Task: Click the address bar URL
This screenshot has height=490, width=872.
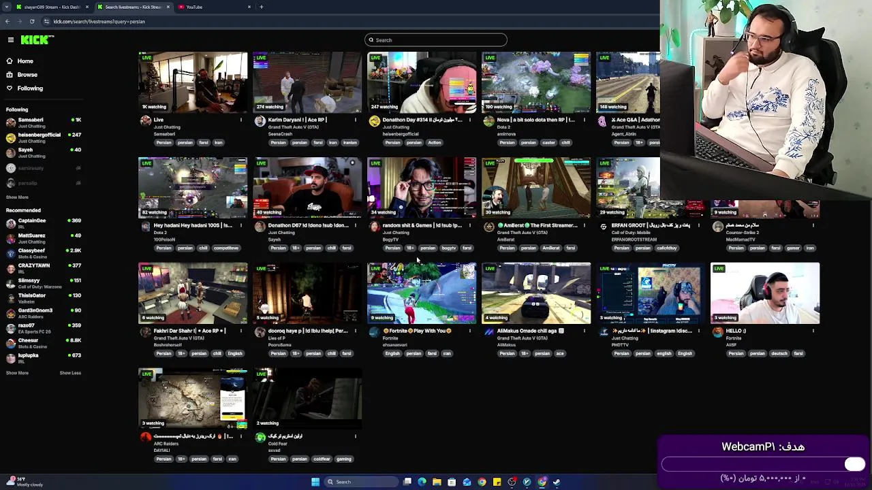Action: coord(99,21)
